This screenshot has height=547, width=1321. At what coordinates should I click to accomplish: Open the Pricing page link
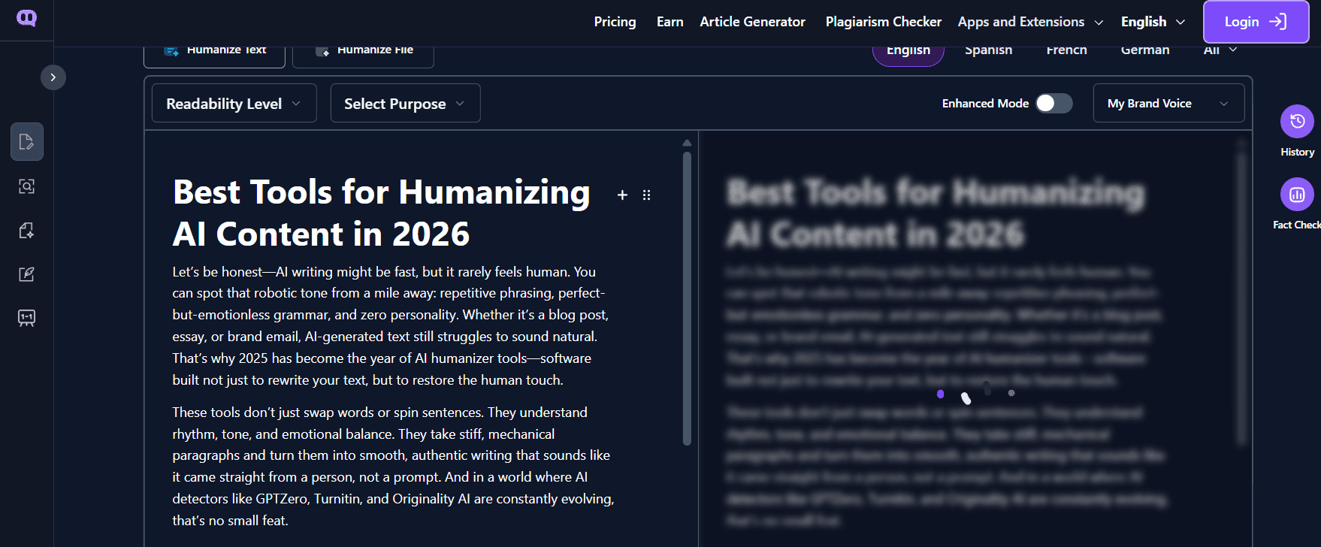tap(615, 22)
